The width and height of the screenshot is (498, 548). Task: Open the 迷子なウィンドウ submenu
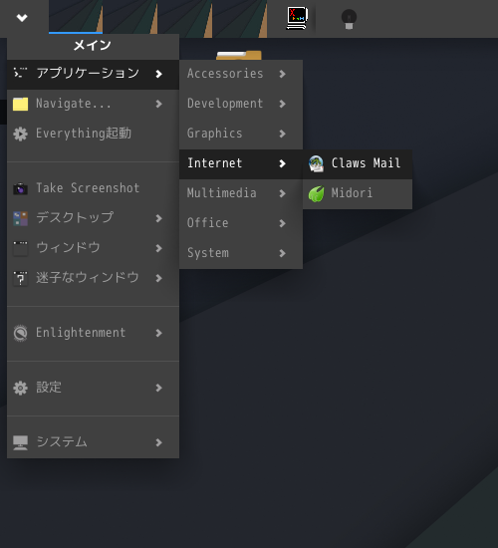[x=93, y=278]
